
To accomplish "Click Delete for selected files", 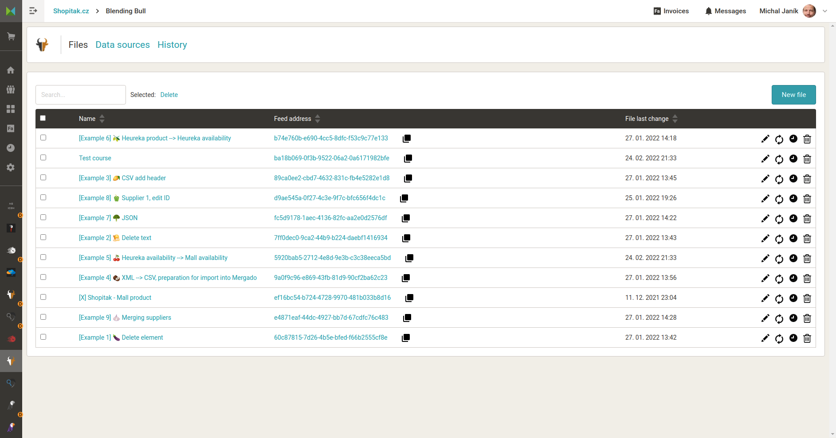I will click(x=169, y=95).
